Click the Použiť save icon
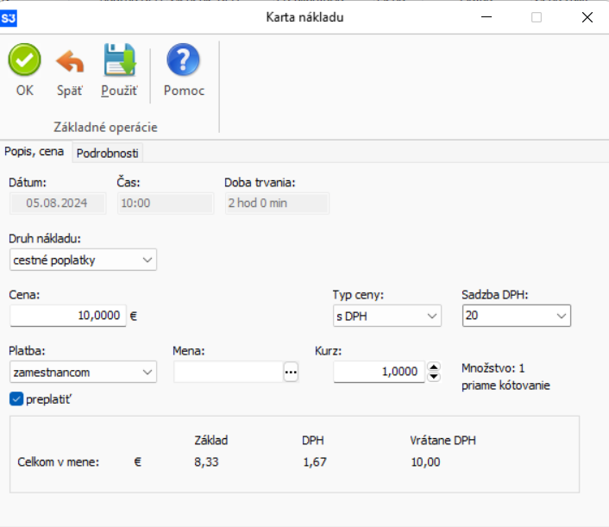The height and width of the screenshot is (527, 609). click(120, 61)
